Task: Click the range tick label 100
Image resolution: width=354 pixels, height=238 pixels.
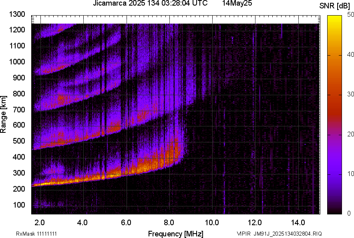Action: [x=19, y=205]
